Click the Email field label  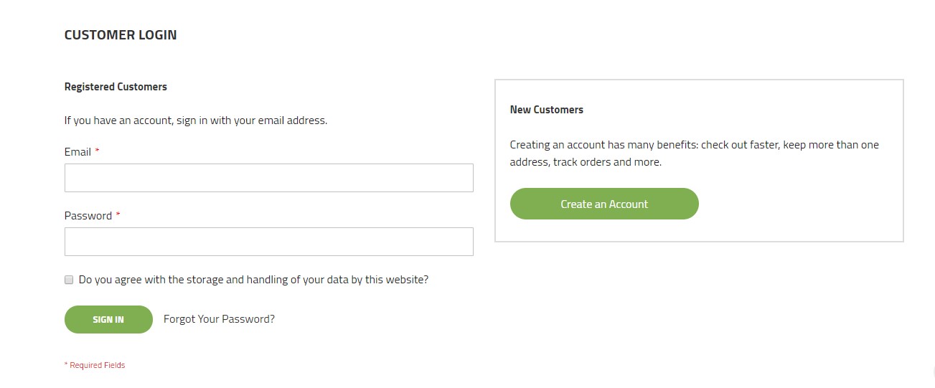pos(77,152)
